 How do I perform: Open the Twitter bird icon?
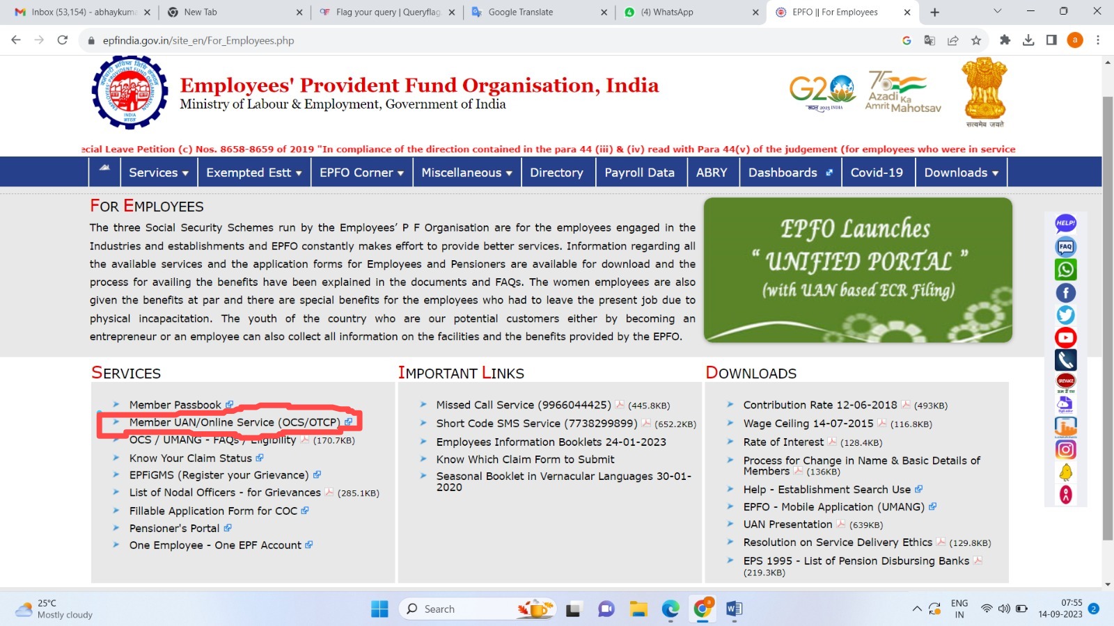tap(1065, 315)
